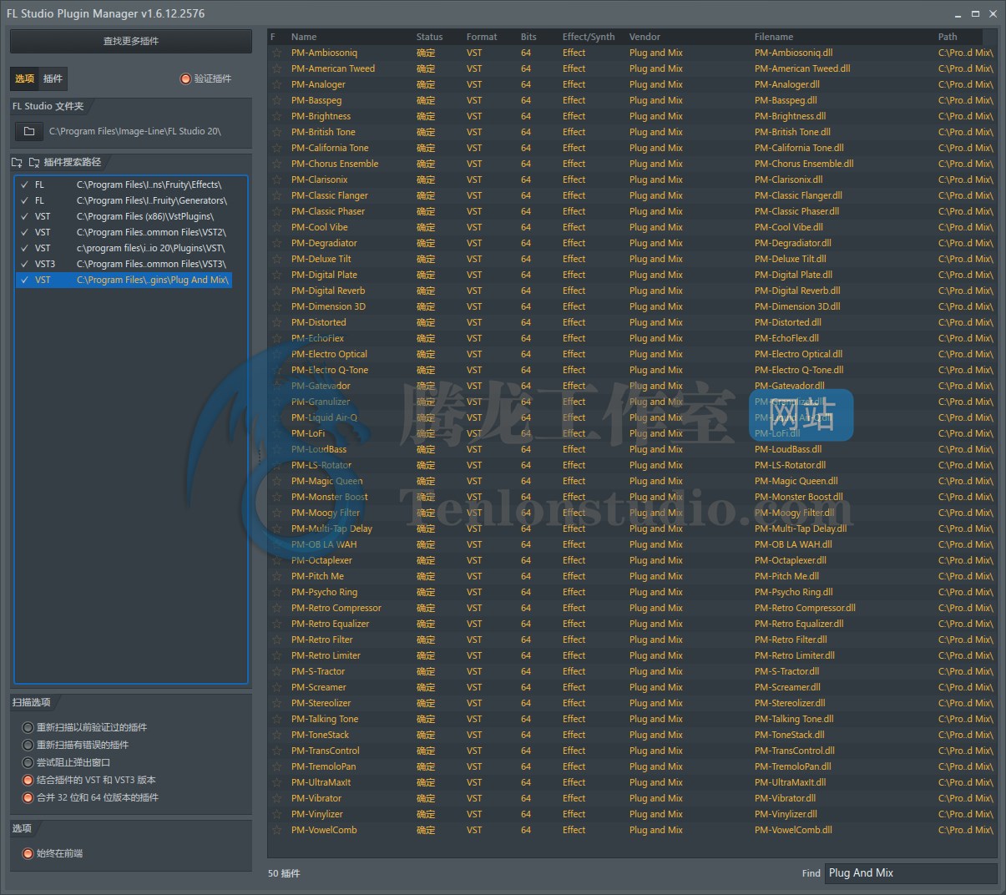Start plugin verification with 验证插件
The image size is (1006, 895).
[x=206, y=78]
